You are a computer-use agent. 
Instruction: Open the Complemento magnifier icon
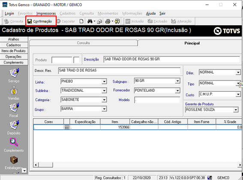(14, 142)
